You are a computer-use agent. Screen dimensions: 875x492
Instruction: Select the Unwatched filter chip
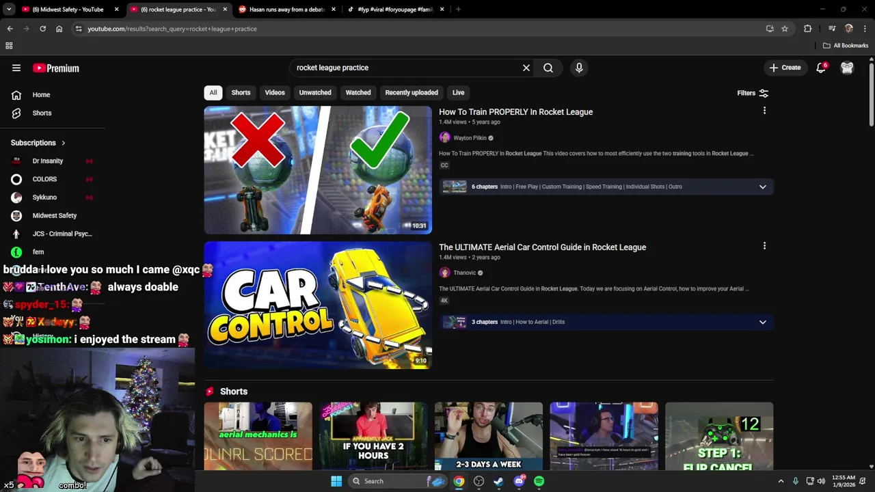point(315,93)
